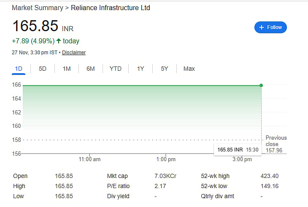
Task: Click the green endpoint dot on chart
Action: (x=261, y=85)
